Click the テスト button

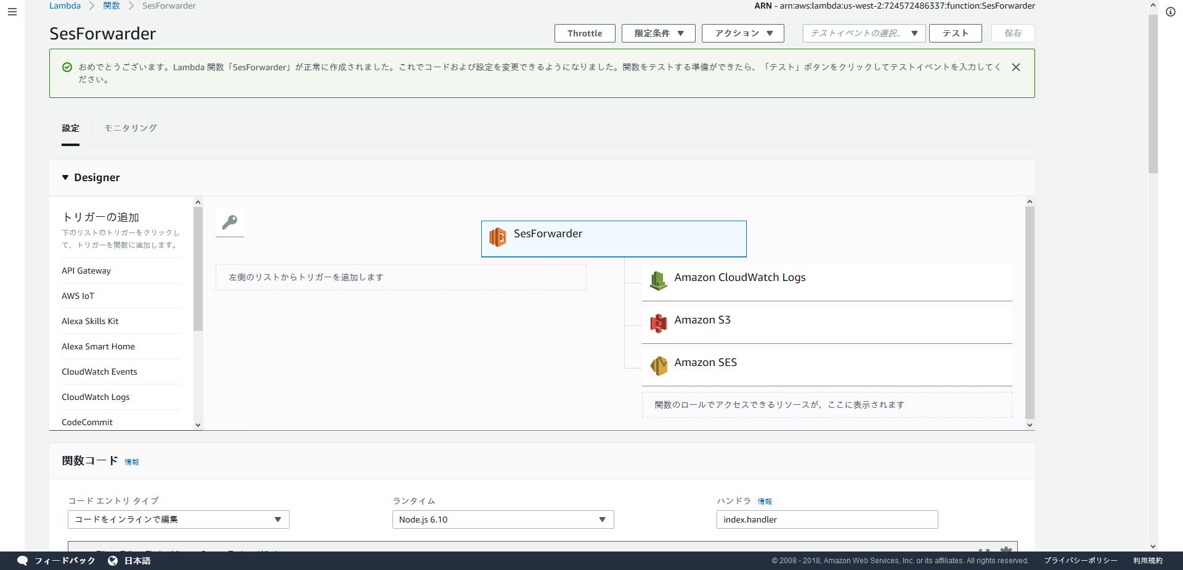(955, 33)
